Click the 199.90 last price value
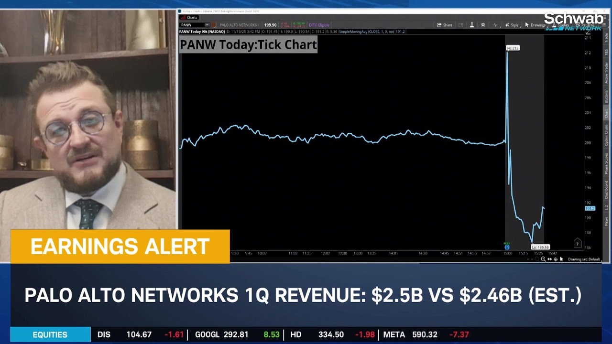The height and width of the screenshot is (344, 612). (x=270, y=25)
